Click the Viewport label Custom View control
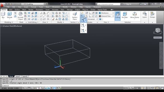The width and height of the screenshot is (164, 92). [x=8, y=26]
